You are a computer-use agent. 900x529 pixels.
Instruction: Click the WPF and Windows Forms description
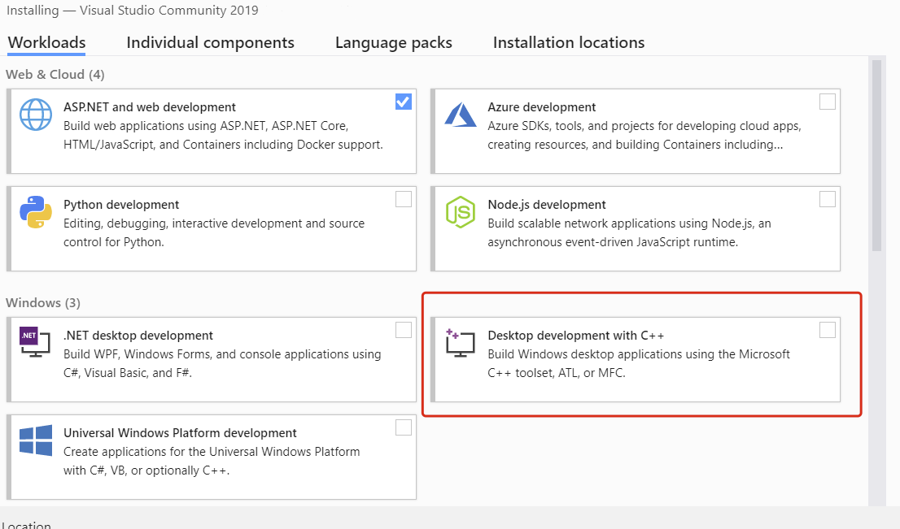coord(222,363)
